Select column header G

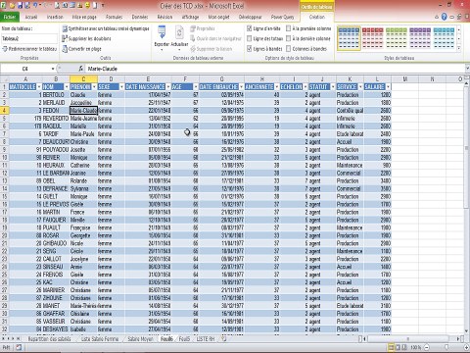pos(221,79)
